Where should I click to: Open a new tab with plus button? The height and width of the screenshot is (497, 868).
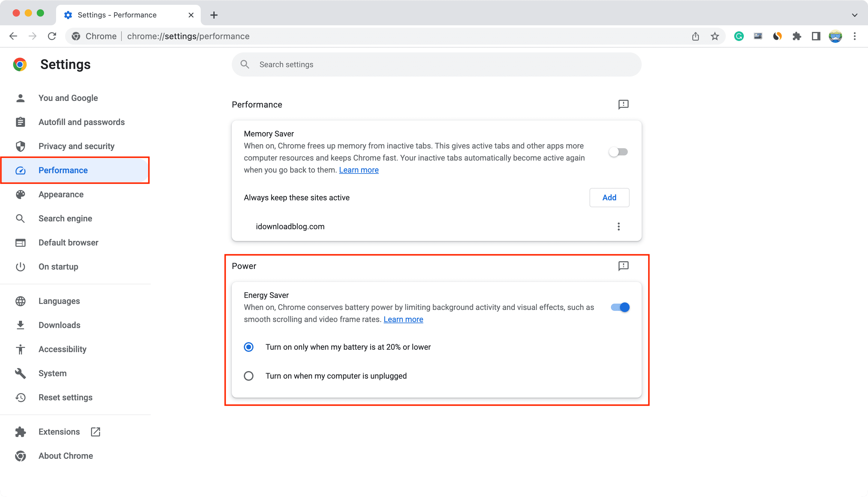pyautogui.click(x=214, y=15)
